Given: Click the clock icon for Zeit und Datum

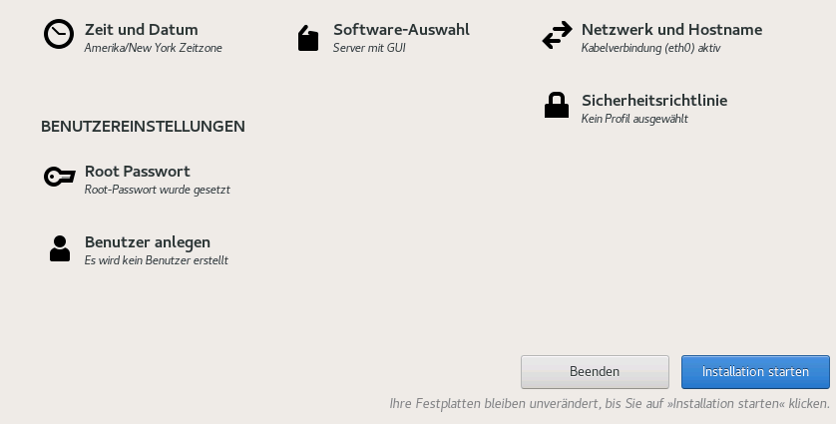Looking at the screenshot, I should tap(59, 35).
